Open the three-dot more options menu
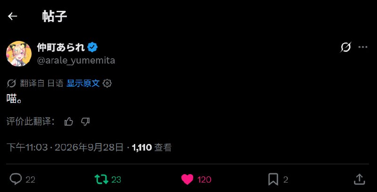This screenshot has height=192, width=377. click(363, 47)
